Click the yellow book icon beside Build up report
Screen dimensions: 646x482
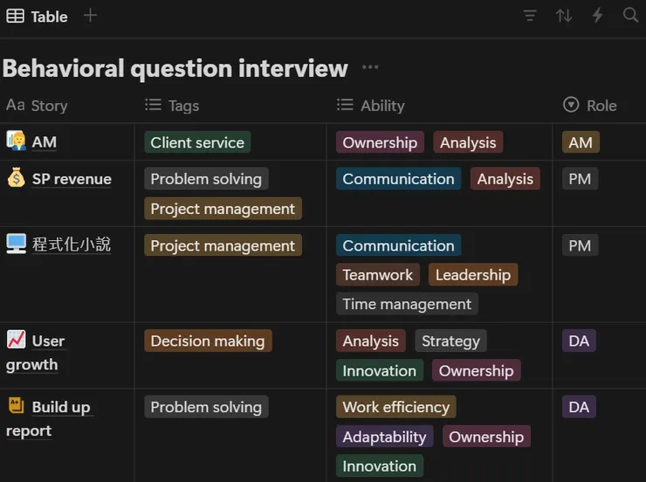coord(16,406)
